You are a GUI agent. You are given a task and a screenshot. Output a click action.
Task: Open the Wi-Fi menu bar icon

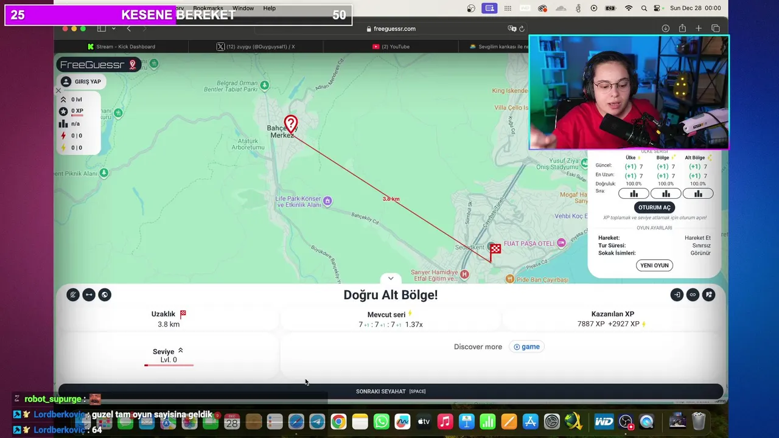(628, 9)
